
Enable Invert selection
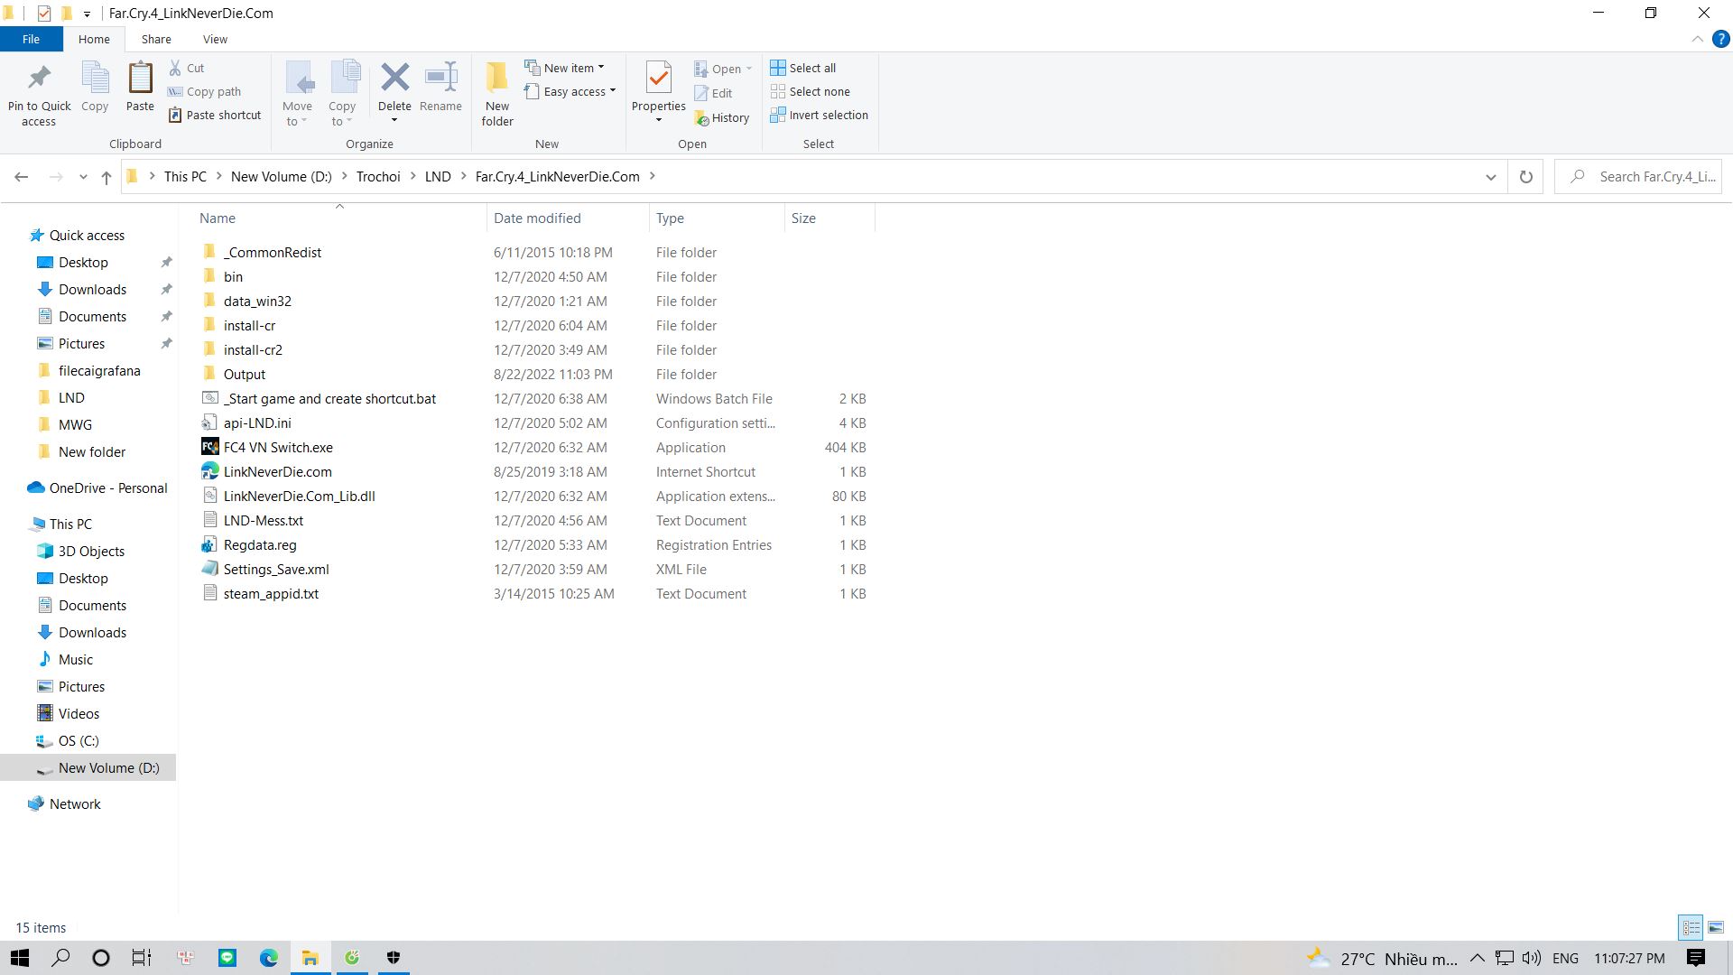coord(819,115)
